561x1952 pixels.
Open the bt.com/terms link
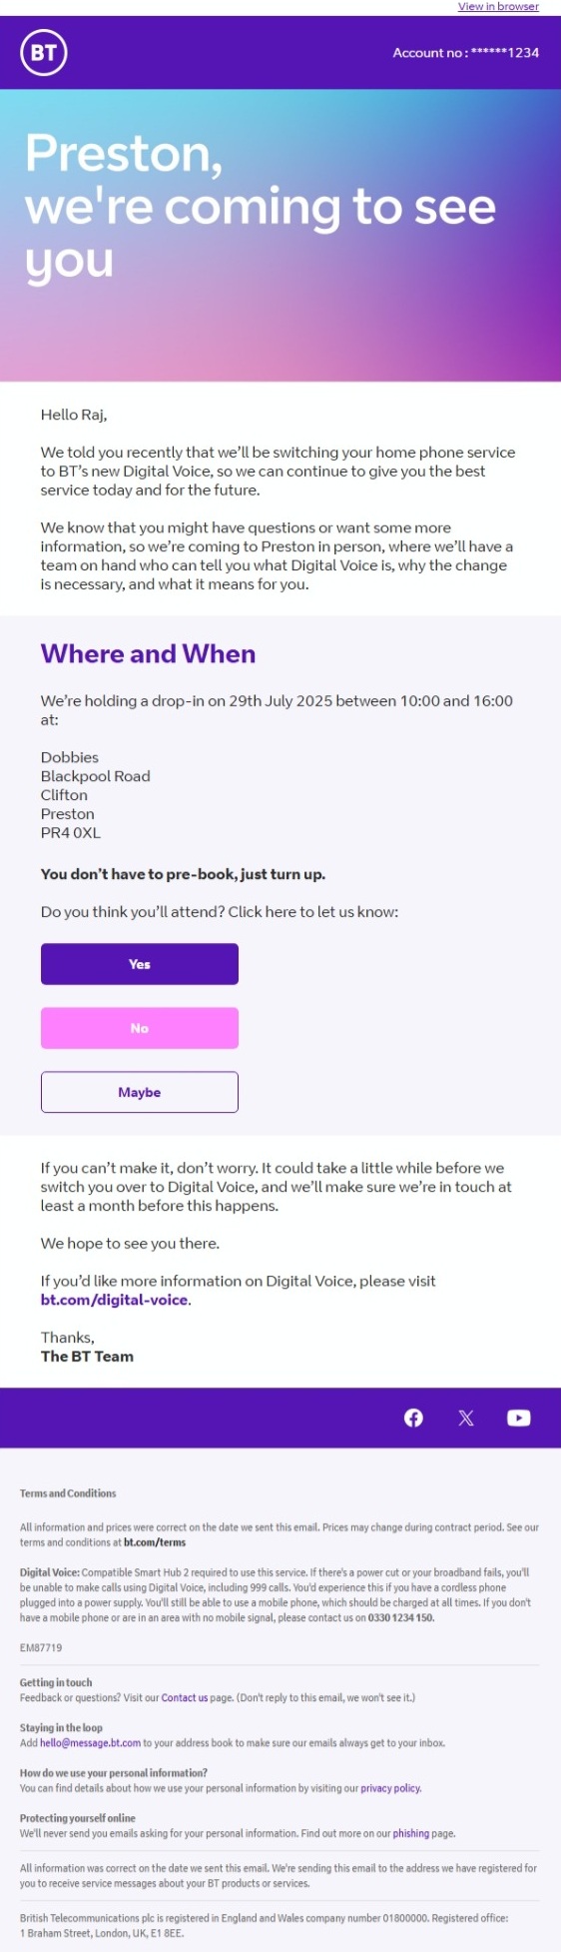tap(155, 1542)
